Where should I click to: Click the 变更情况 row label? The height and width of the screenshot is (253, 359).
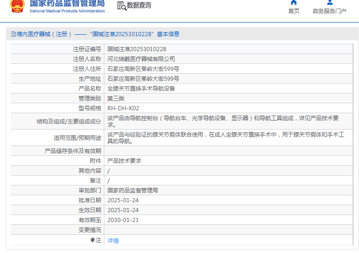(x=90, y=230)
